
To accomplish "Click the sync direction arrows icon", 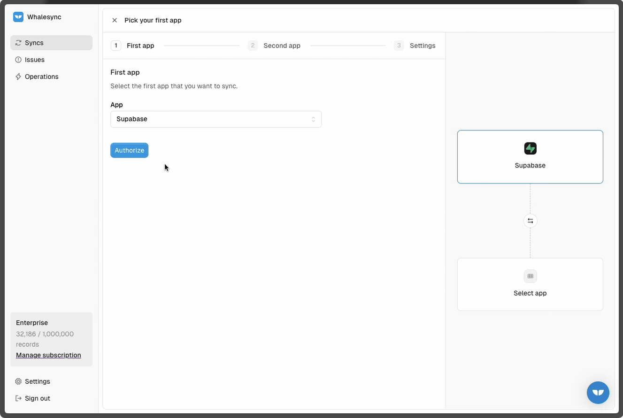I will coord(530,220).
